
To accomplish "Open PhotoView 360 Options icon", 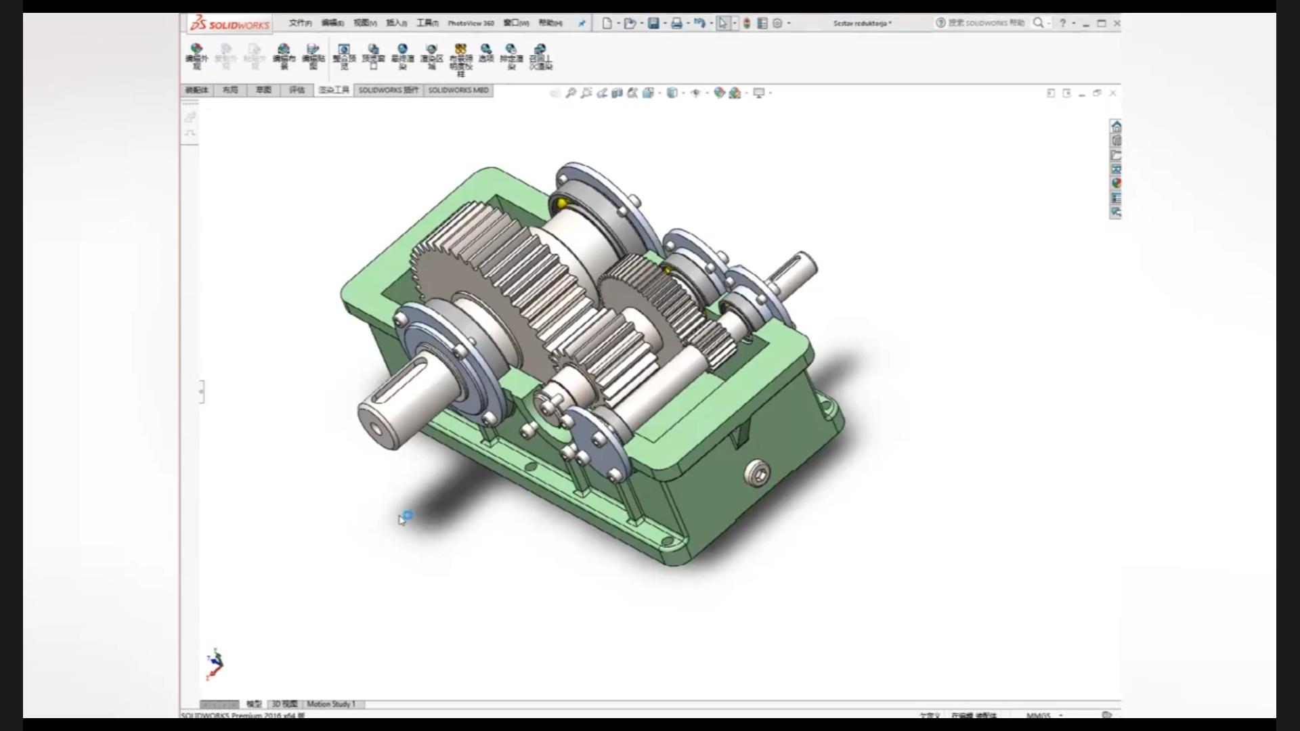I will [486, 49].
